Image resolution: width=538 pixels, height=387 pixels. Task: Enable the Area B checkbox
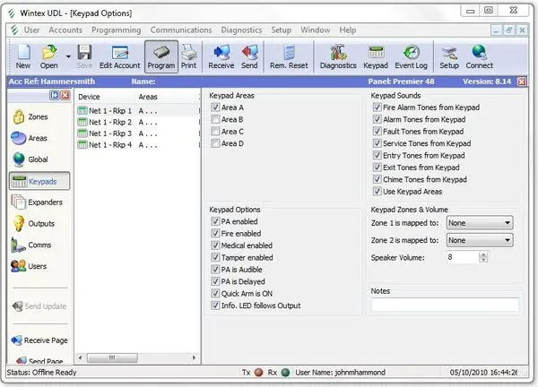(215, 119)
